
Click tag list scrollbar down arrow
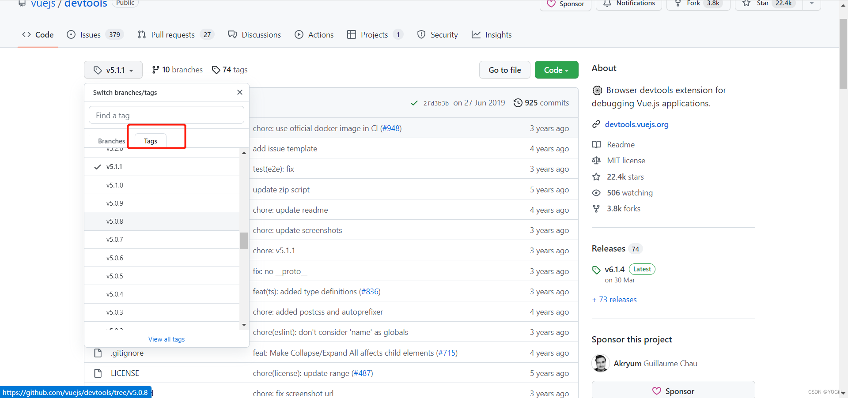[244, 325]
